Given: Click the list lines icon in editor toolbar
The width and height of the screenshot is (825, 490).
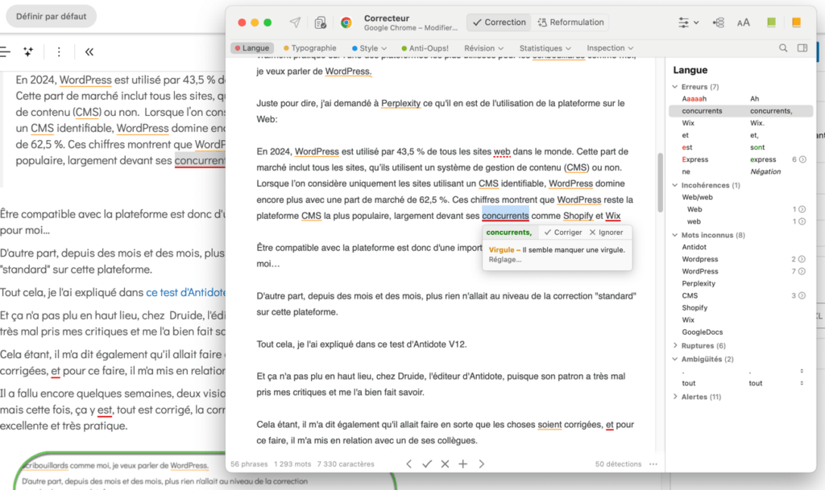Looking at the screenshot, I should 6,51.
